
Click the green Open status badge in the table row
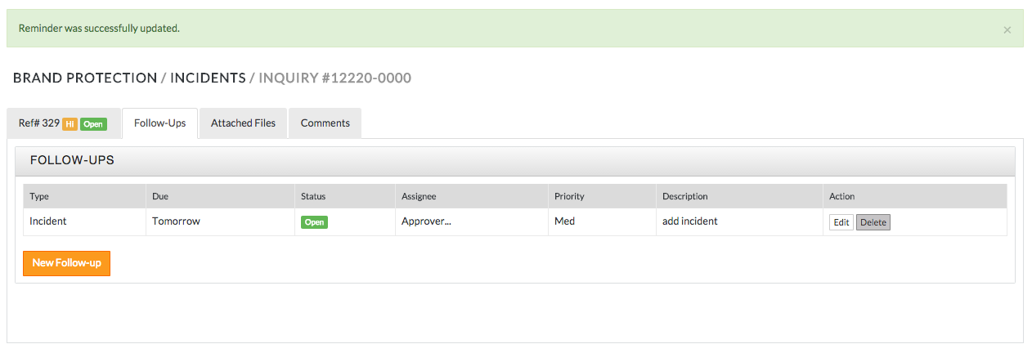[314, 222]
